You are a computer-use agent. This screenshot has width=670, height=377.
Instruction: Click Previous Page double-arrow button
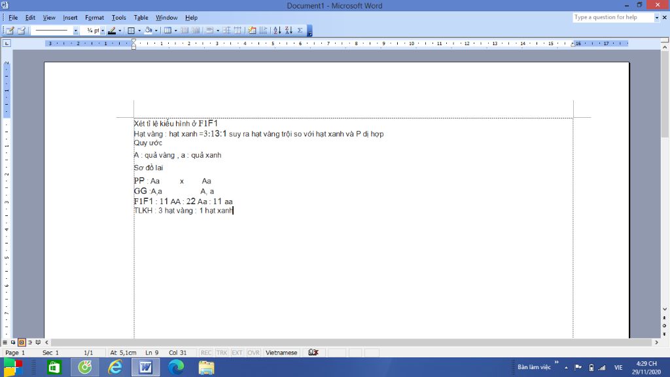tap(665, 318)
